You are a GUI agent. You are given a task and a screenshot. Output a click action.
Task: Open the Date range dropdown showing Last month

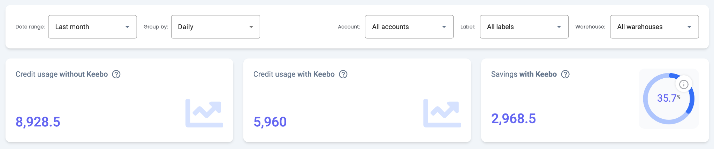[x=92, y=27]
